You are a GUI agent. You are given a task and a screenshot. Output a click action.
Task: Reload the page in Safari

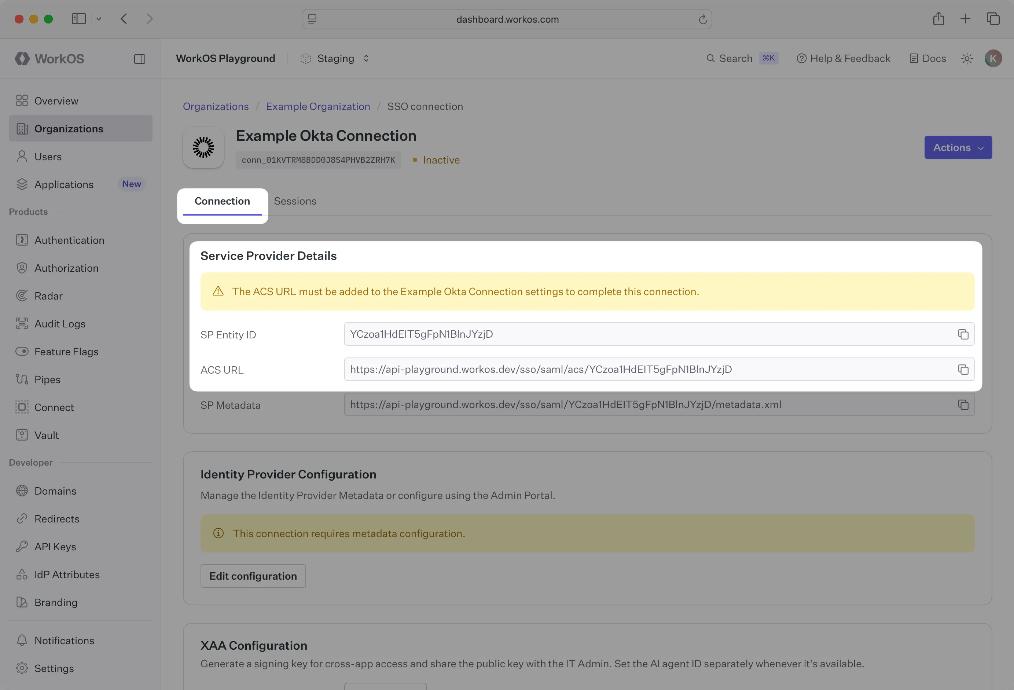[702, 19]
